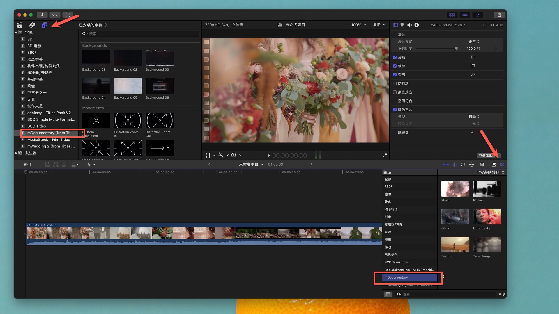
Task: Open the 已安装的转场 dropdown
Action: pos(490,172)
